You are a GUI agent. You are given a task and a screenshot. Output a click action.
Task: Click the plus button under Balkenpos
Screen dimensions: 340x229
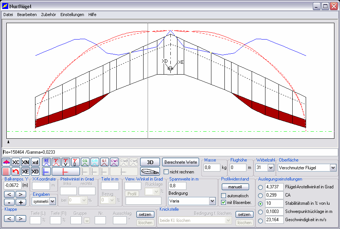[21, 202]
